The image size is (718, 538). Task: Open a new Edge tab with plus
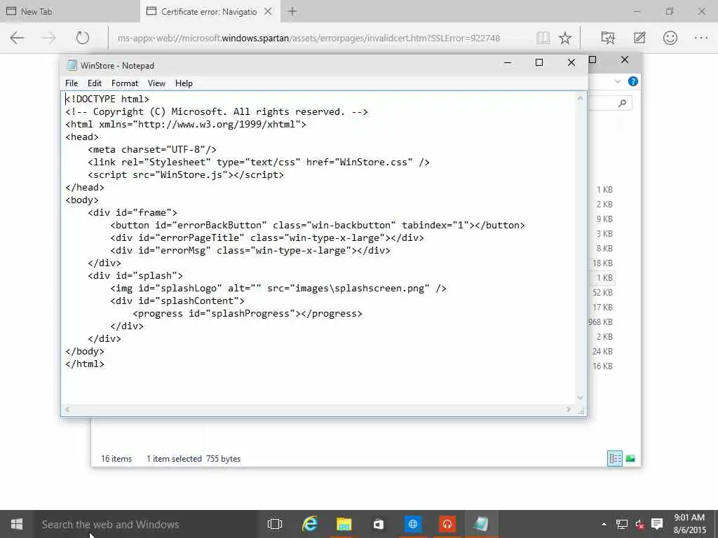point(292,11)
